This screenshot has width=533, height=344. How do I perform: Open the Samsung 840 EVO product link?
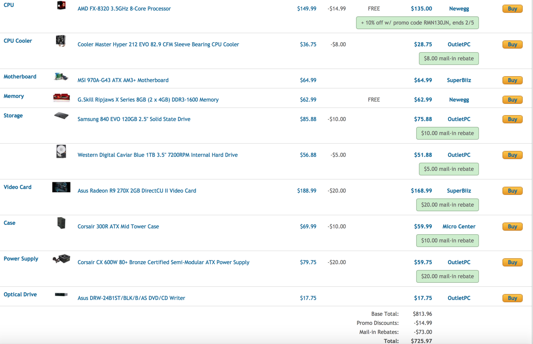tap(134, 119)
